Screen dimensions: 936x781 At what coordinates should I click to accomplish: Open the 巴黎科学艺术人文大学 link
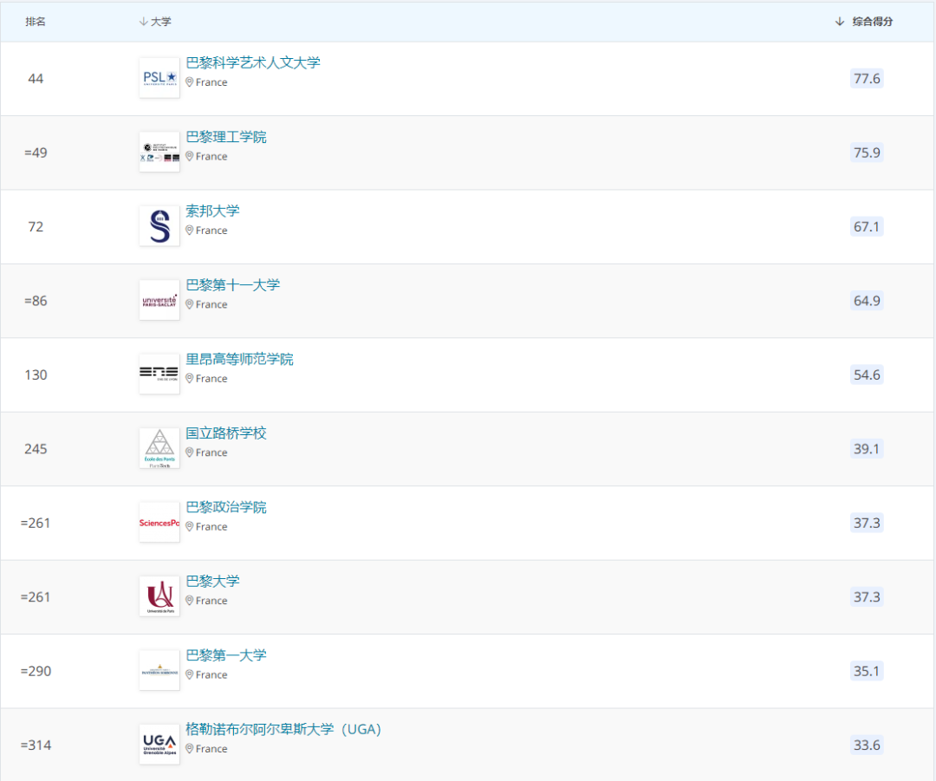[253, 62]
